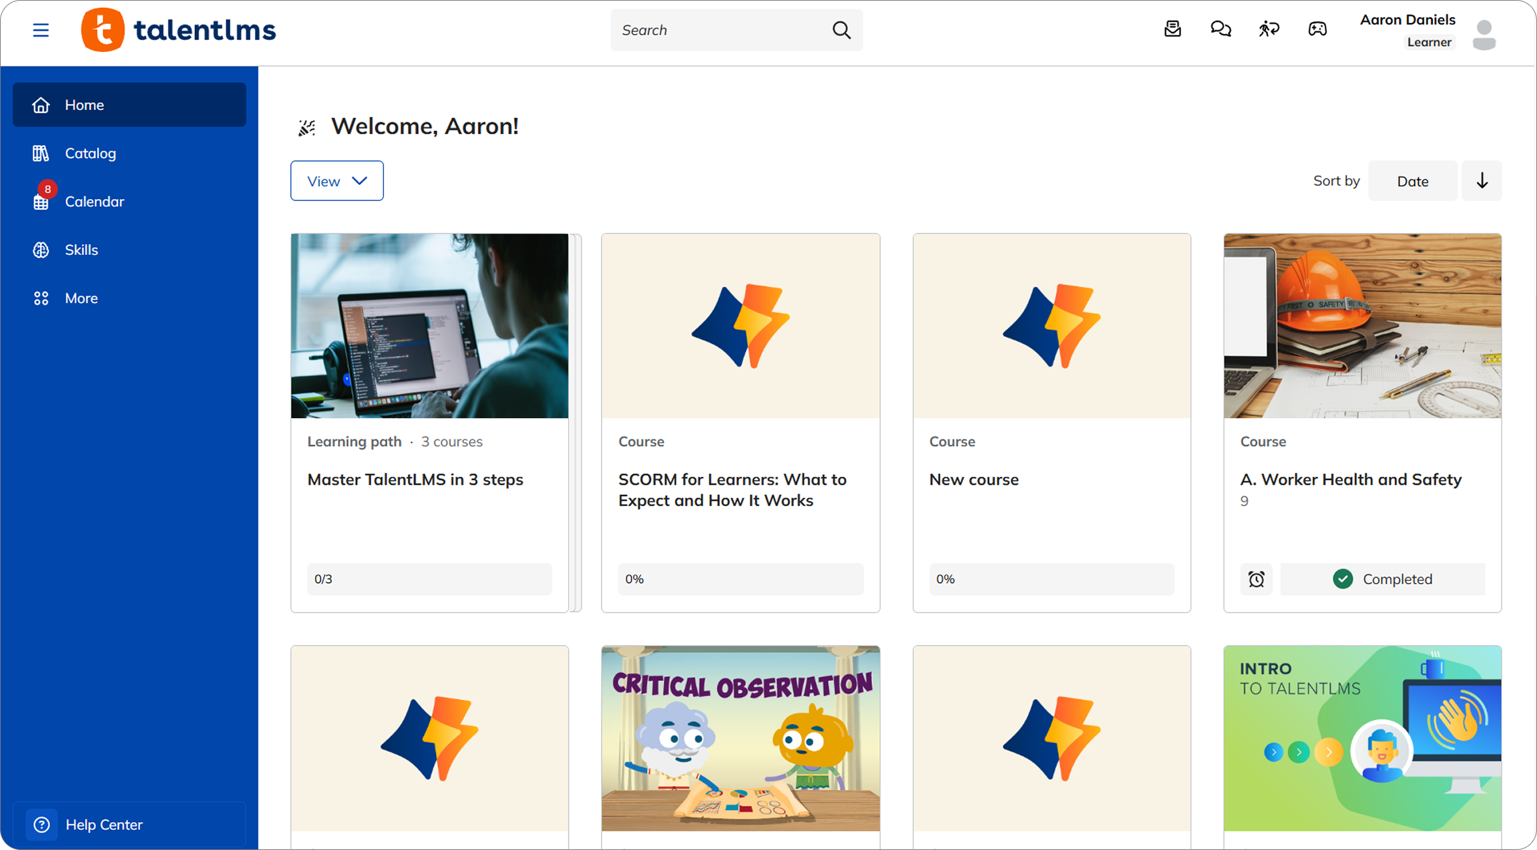This screenshot has height=850, width=1537.
Task: Click the "3 courses" text
Action: click(451, 442)
